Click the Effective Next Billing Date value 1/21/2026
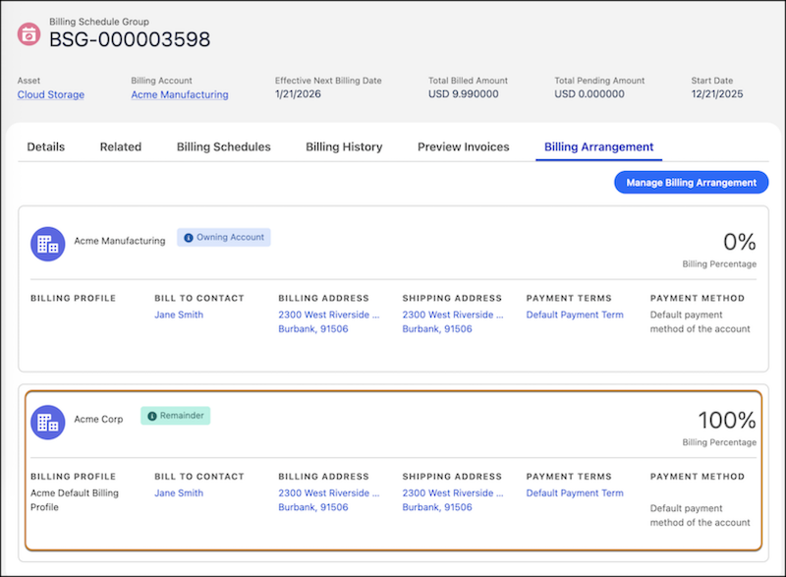The image size is (786, 577). (x=298, y=94)
